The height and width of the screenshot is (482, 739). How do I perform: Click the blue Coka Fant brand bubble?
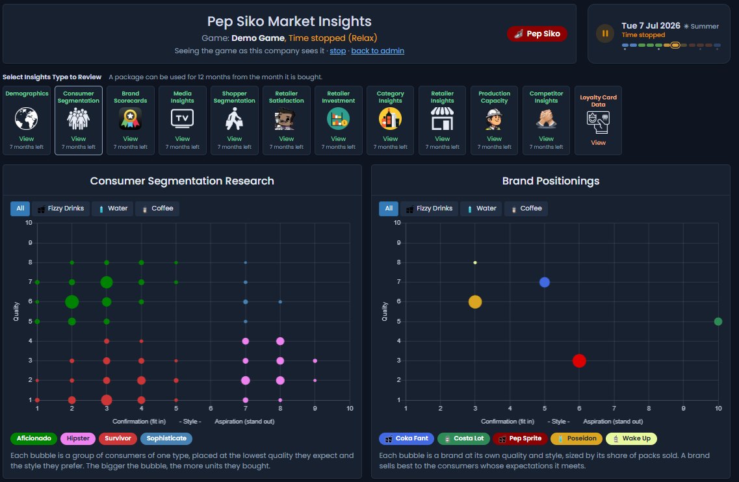click(x=545, y=282)
